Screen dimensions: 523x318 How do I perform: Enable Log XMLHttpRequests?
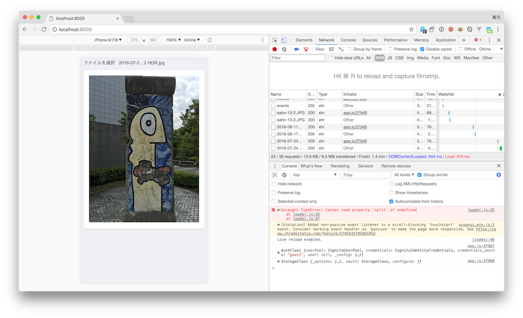(x=391, y=184)
